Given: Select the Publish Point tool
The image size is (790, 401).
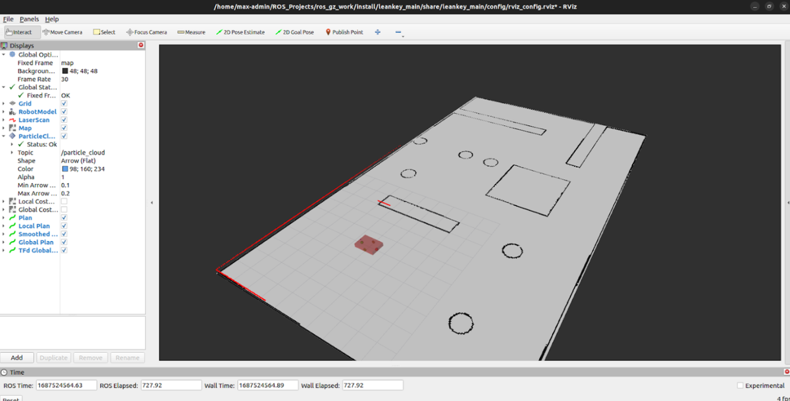Looking at the screenshot, I should [344, 32].
